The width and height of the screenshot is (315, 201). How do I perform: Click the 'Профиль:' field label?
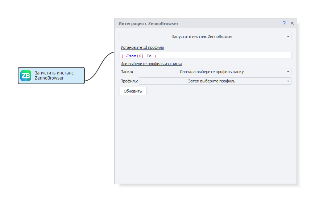[129, 81]
